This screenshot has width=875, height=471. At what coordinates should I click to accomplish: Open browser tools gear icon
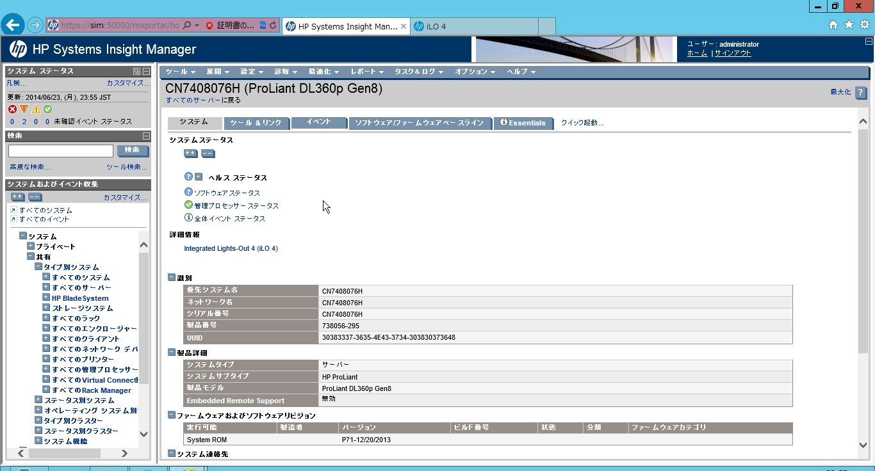864,25
